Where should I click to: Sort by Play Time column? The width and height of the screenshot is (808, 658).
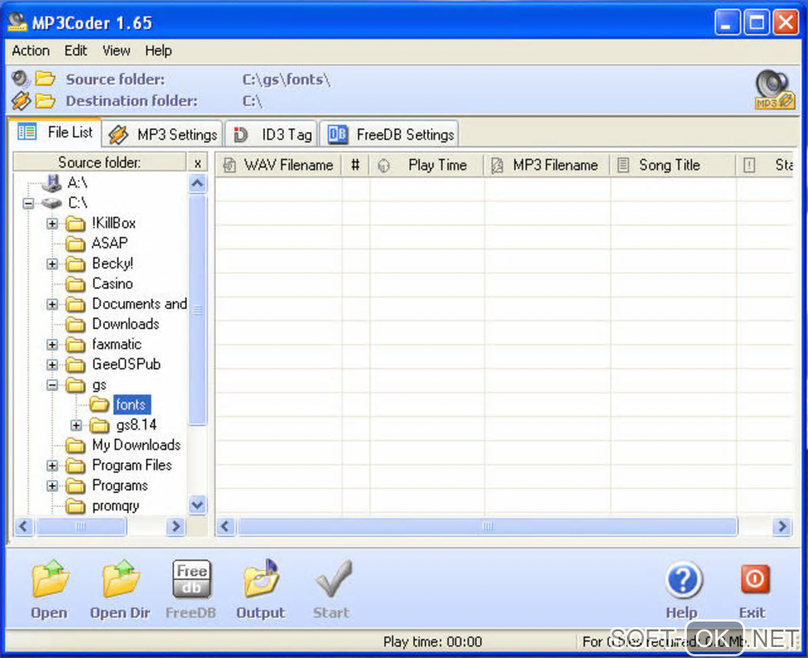427,165
